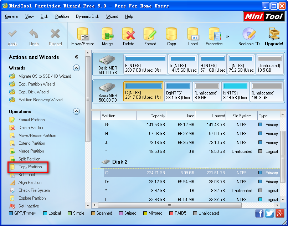
Task: Select the 195.3 GB Unallocated block
Action: 267,92
